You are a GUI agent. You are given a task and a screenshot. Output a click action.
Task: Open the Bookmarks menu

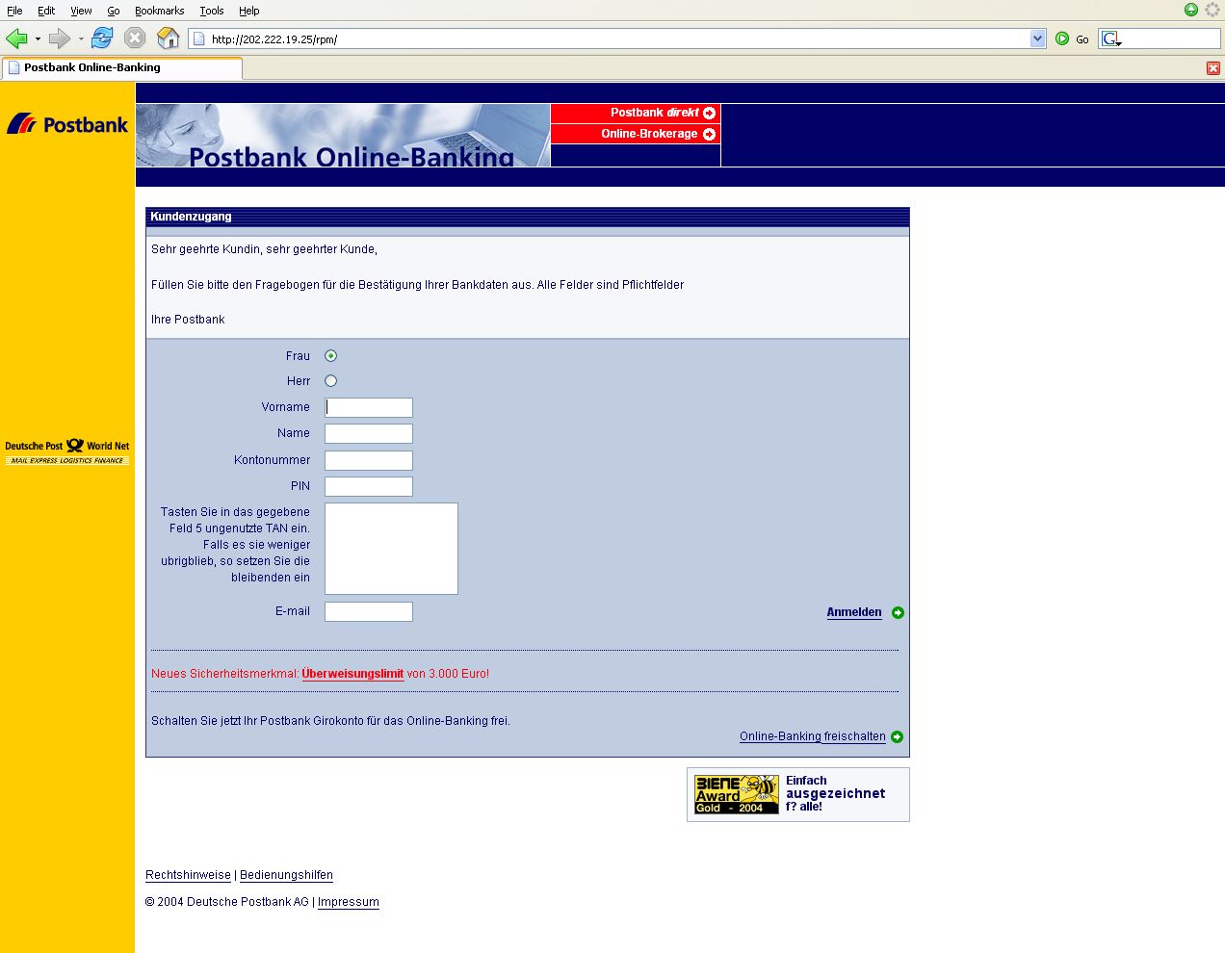pos(160,11)
